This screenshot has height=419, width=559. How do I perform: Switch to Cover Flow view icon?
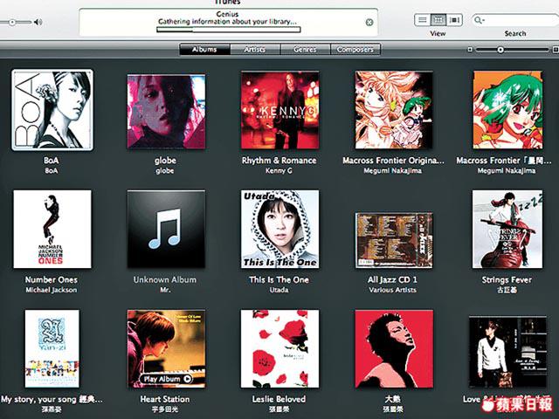[x=454, y=20]
